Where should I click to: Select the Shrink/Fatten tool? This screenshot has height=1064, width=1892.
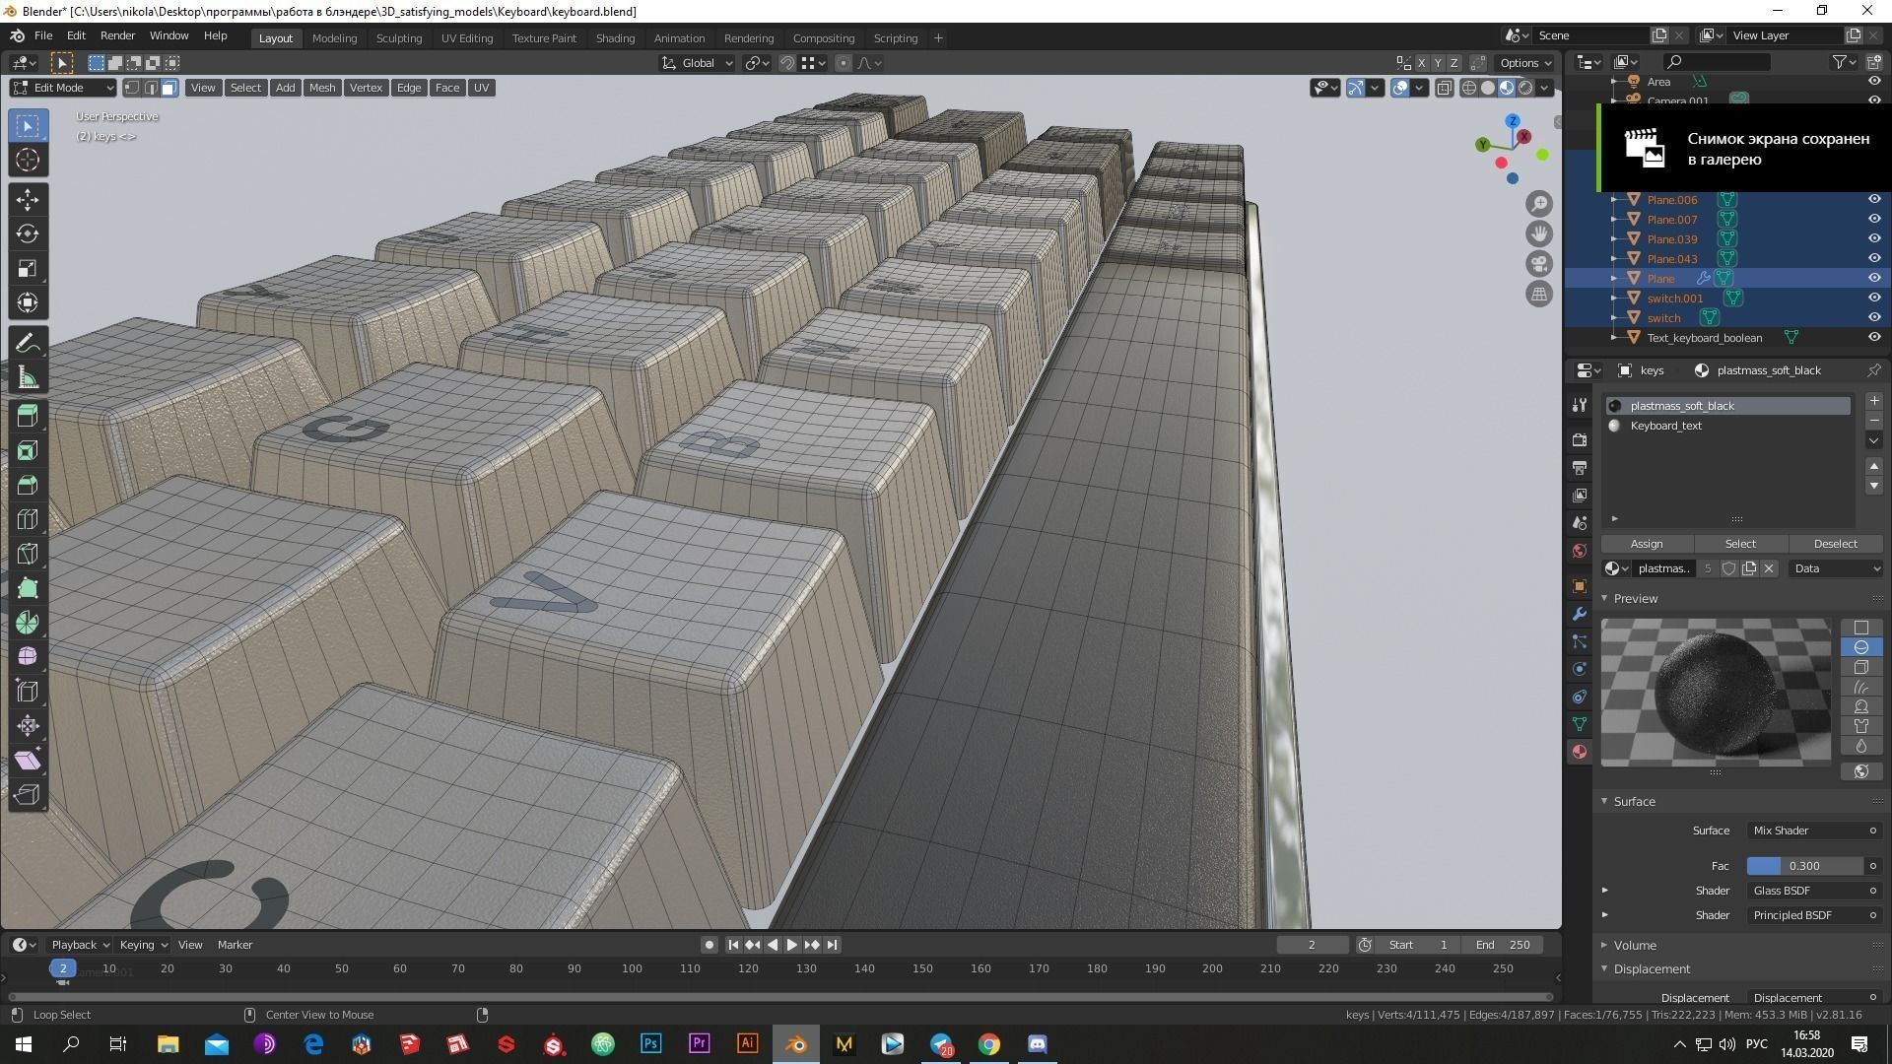point(28,726)
